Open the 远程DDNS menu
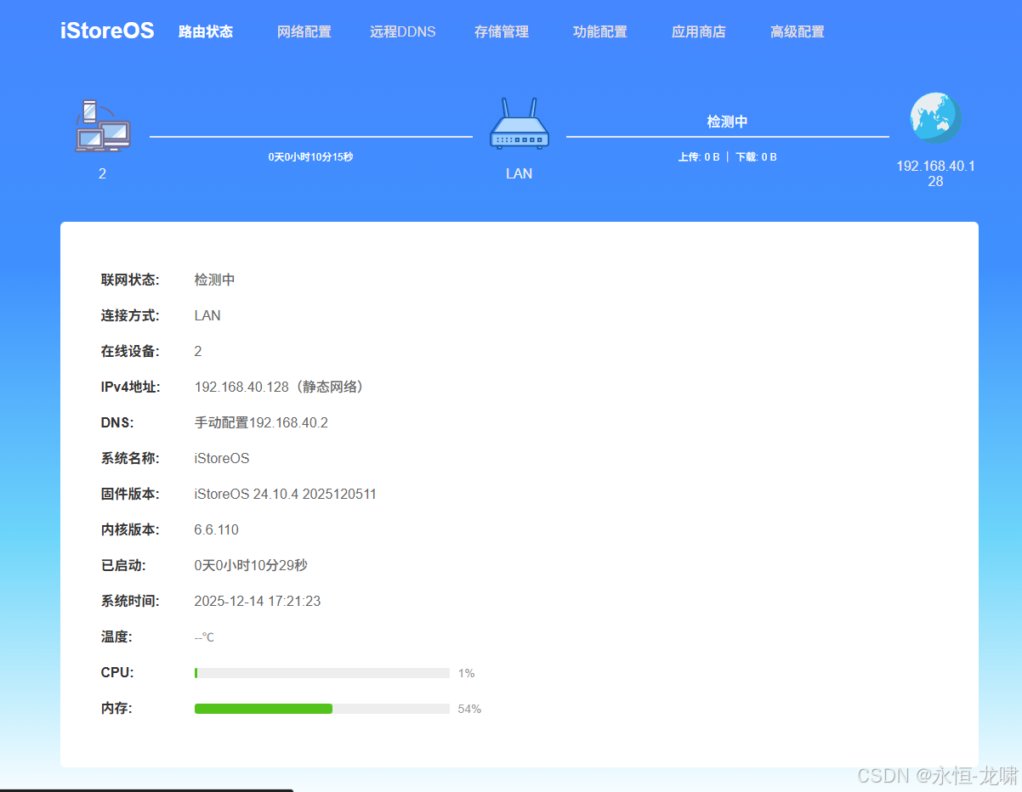 [x=403, y=31]
